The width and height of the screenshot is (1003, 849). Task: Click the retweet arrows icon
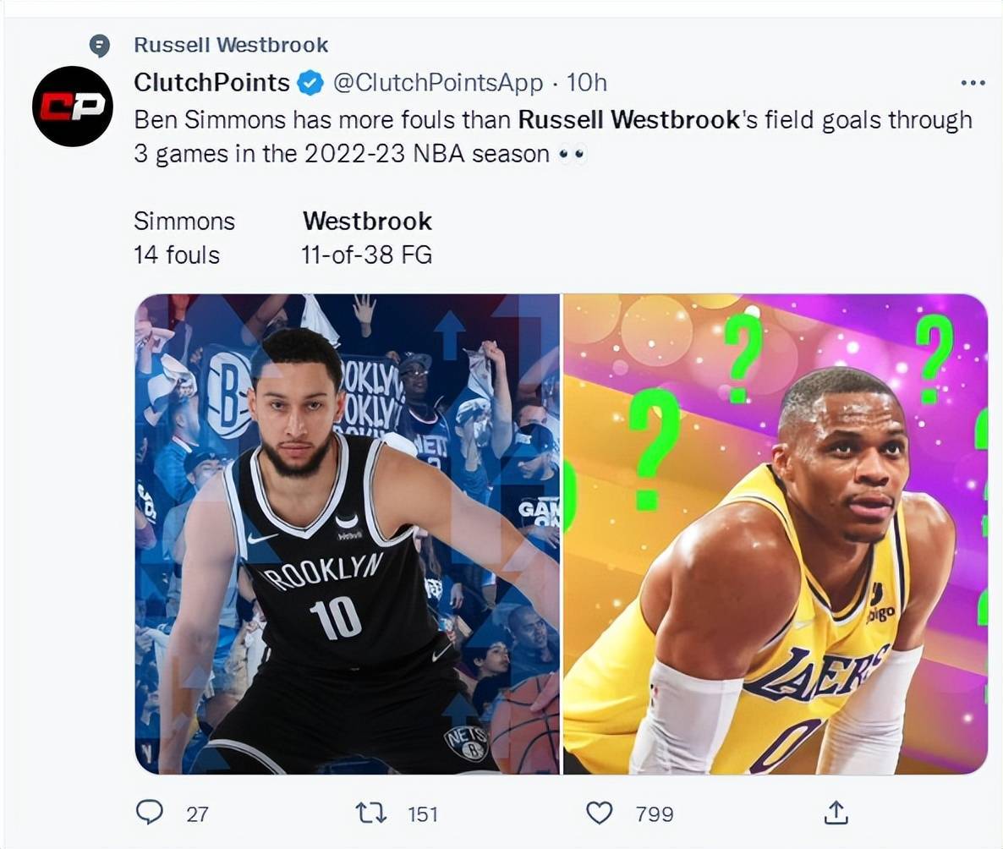coord(371,813)
